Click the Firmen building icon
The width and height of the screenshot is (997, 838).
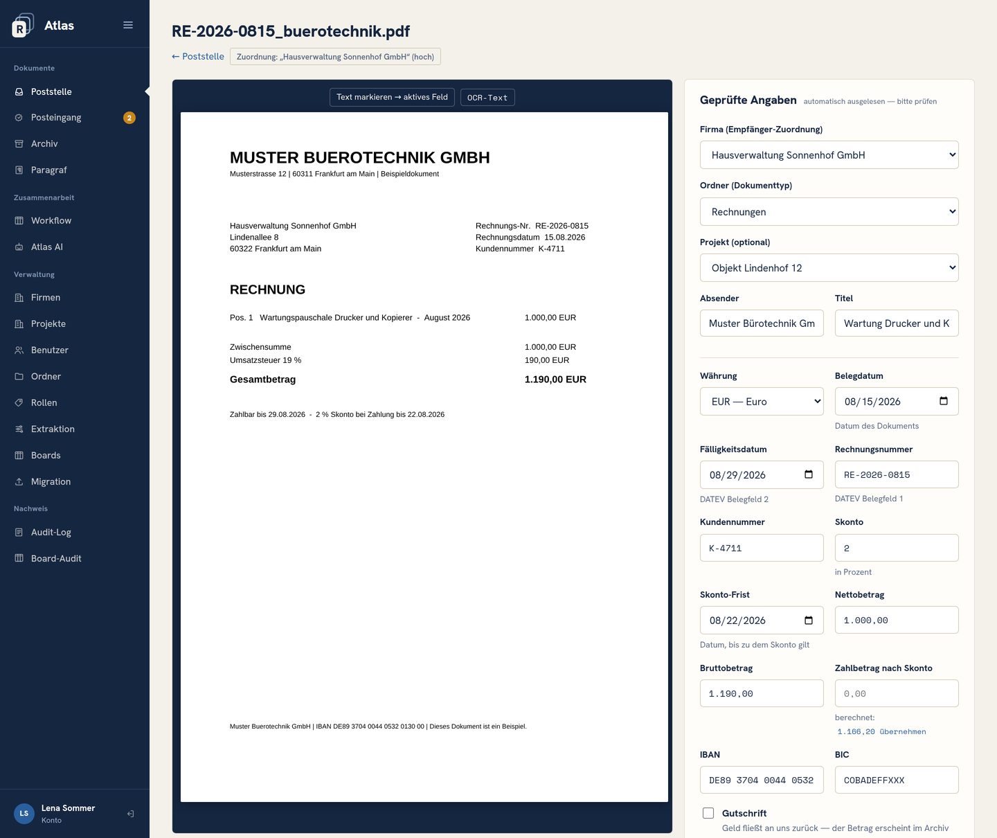coord(19,298)
